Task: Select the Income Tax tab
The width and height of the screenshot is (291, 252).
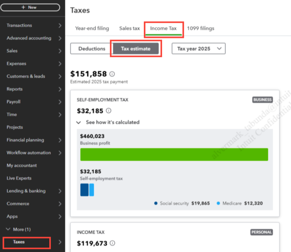Action: [x=163, y=28]
